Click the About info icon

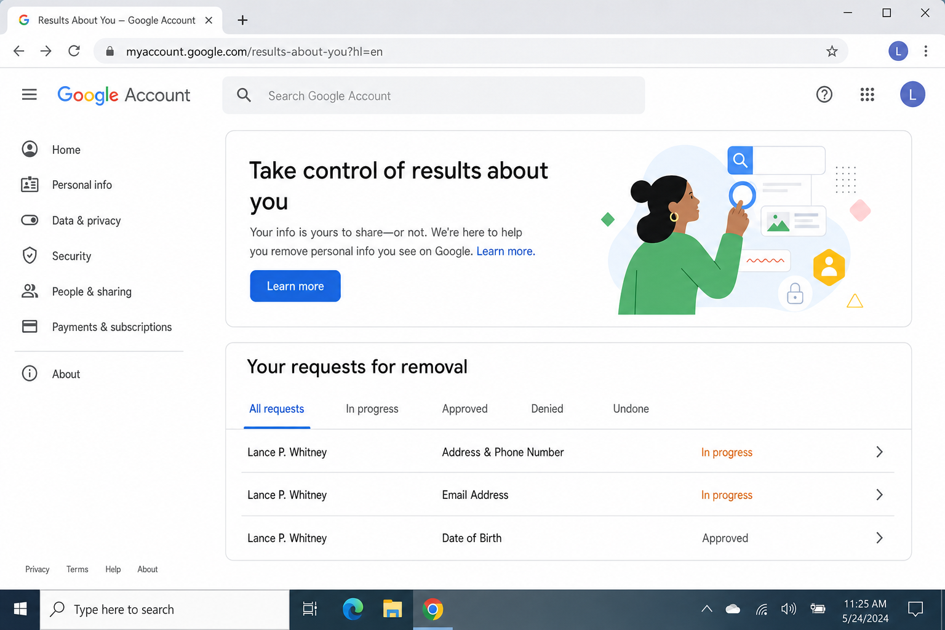tap(30, 373)
